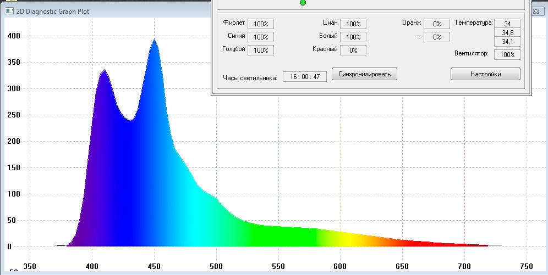Click the Циан label

[330, 23]
